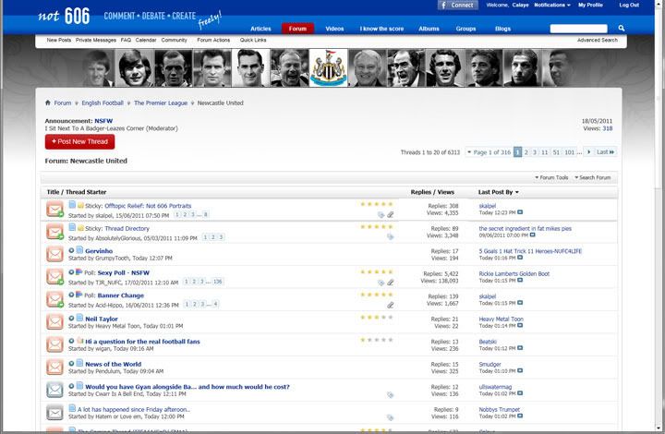Click the search magnifier icon
665x434 pixels.
click(622, 29)
